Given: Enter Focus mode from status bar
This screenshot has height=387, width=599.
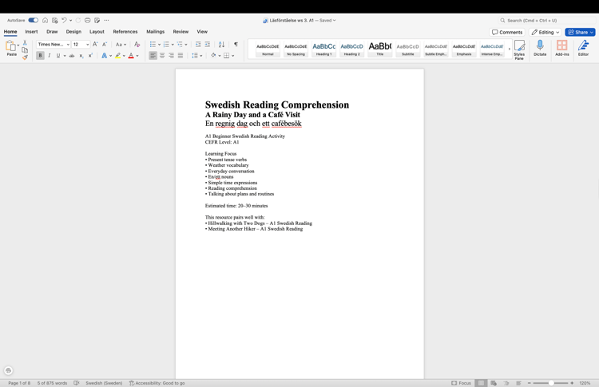Looking at the screenshot, I should pos(461,383).
